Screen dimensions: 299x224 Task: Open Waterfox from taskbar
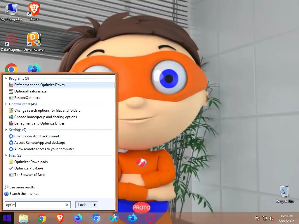[114, 218]
